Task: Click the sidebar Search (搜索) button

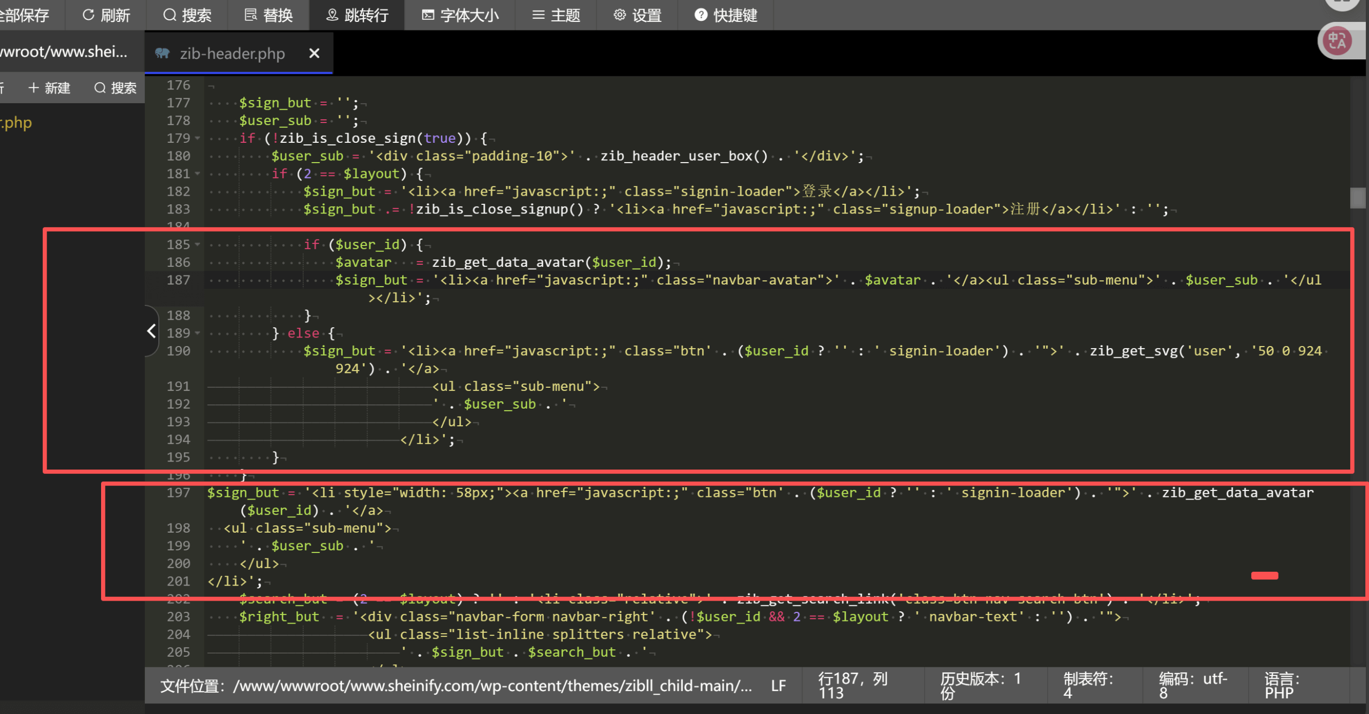Action: coord(115,88)
